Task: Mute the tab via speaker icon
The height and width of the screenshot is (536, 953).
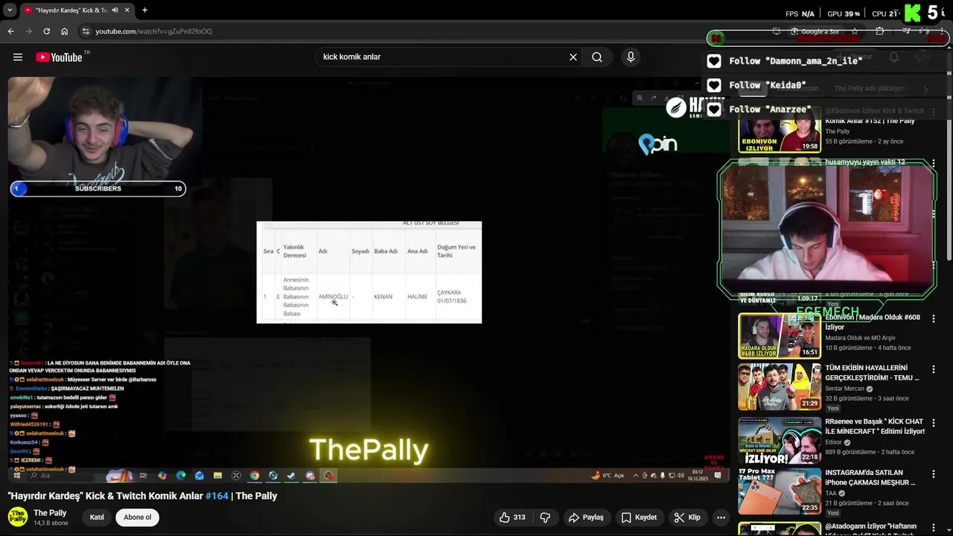Action: point(115,10)
